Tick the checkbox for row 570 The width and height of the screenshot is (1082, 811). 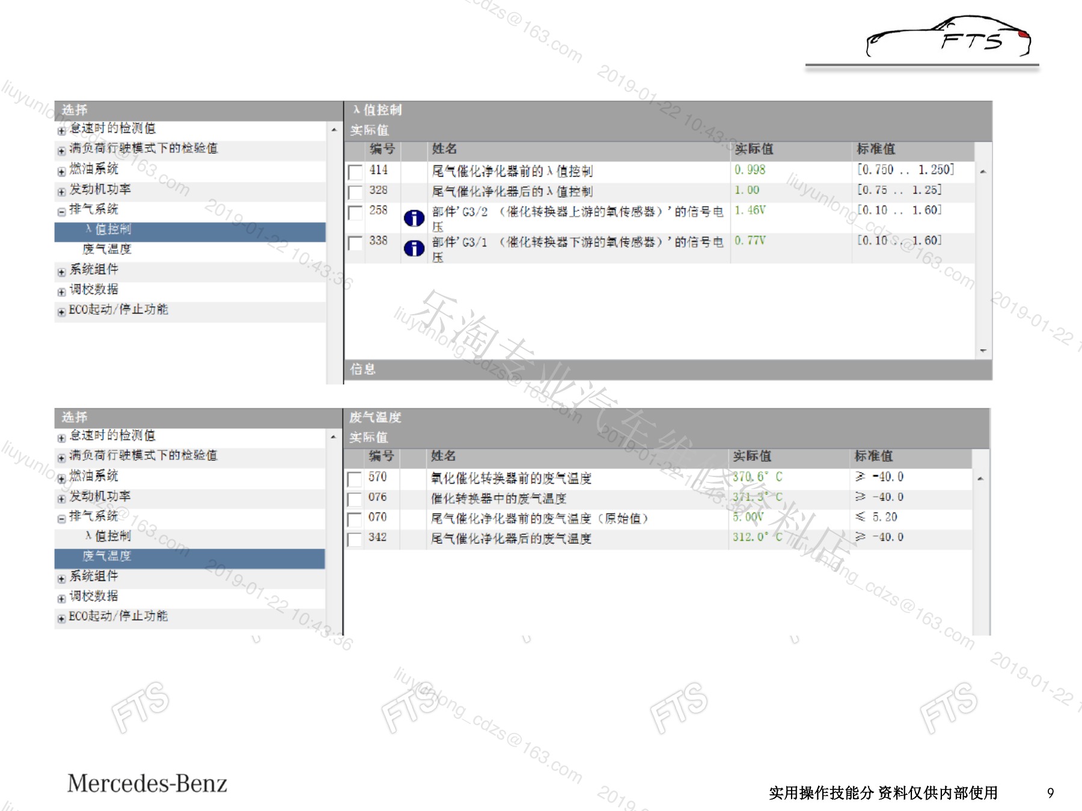355,479
